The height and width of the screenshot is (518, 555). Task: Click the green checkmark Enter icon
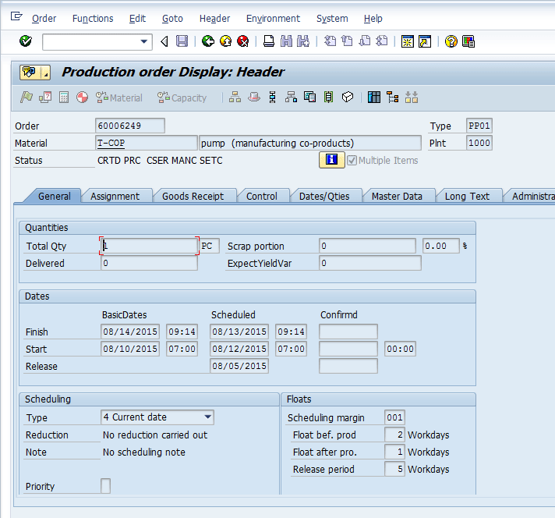pyautogui.click(x=26, y=41)
